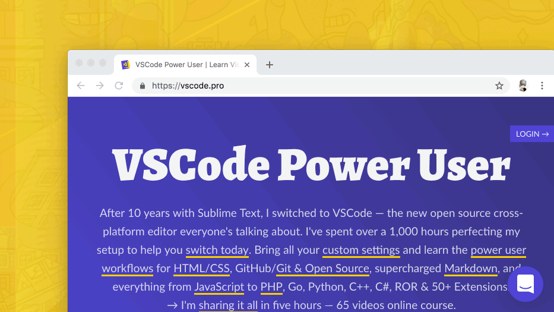Click the browser back arrow

[81, 86]
